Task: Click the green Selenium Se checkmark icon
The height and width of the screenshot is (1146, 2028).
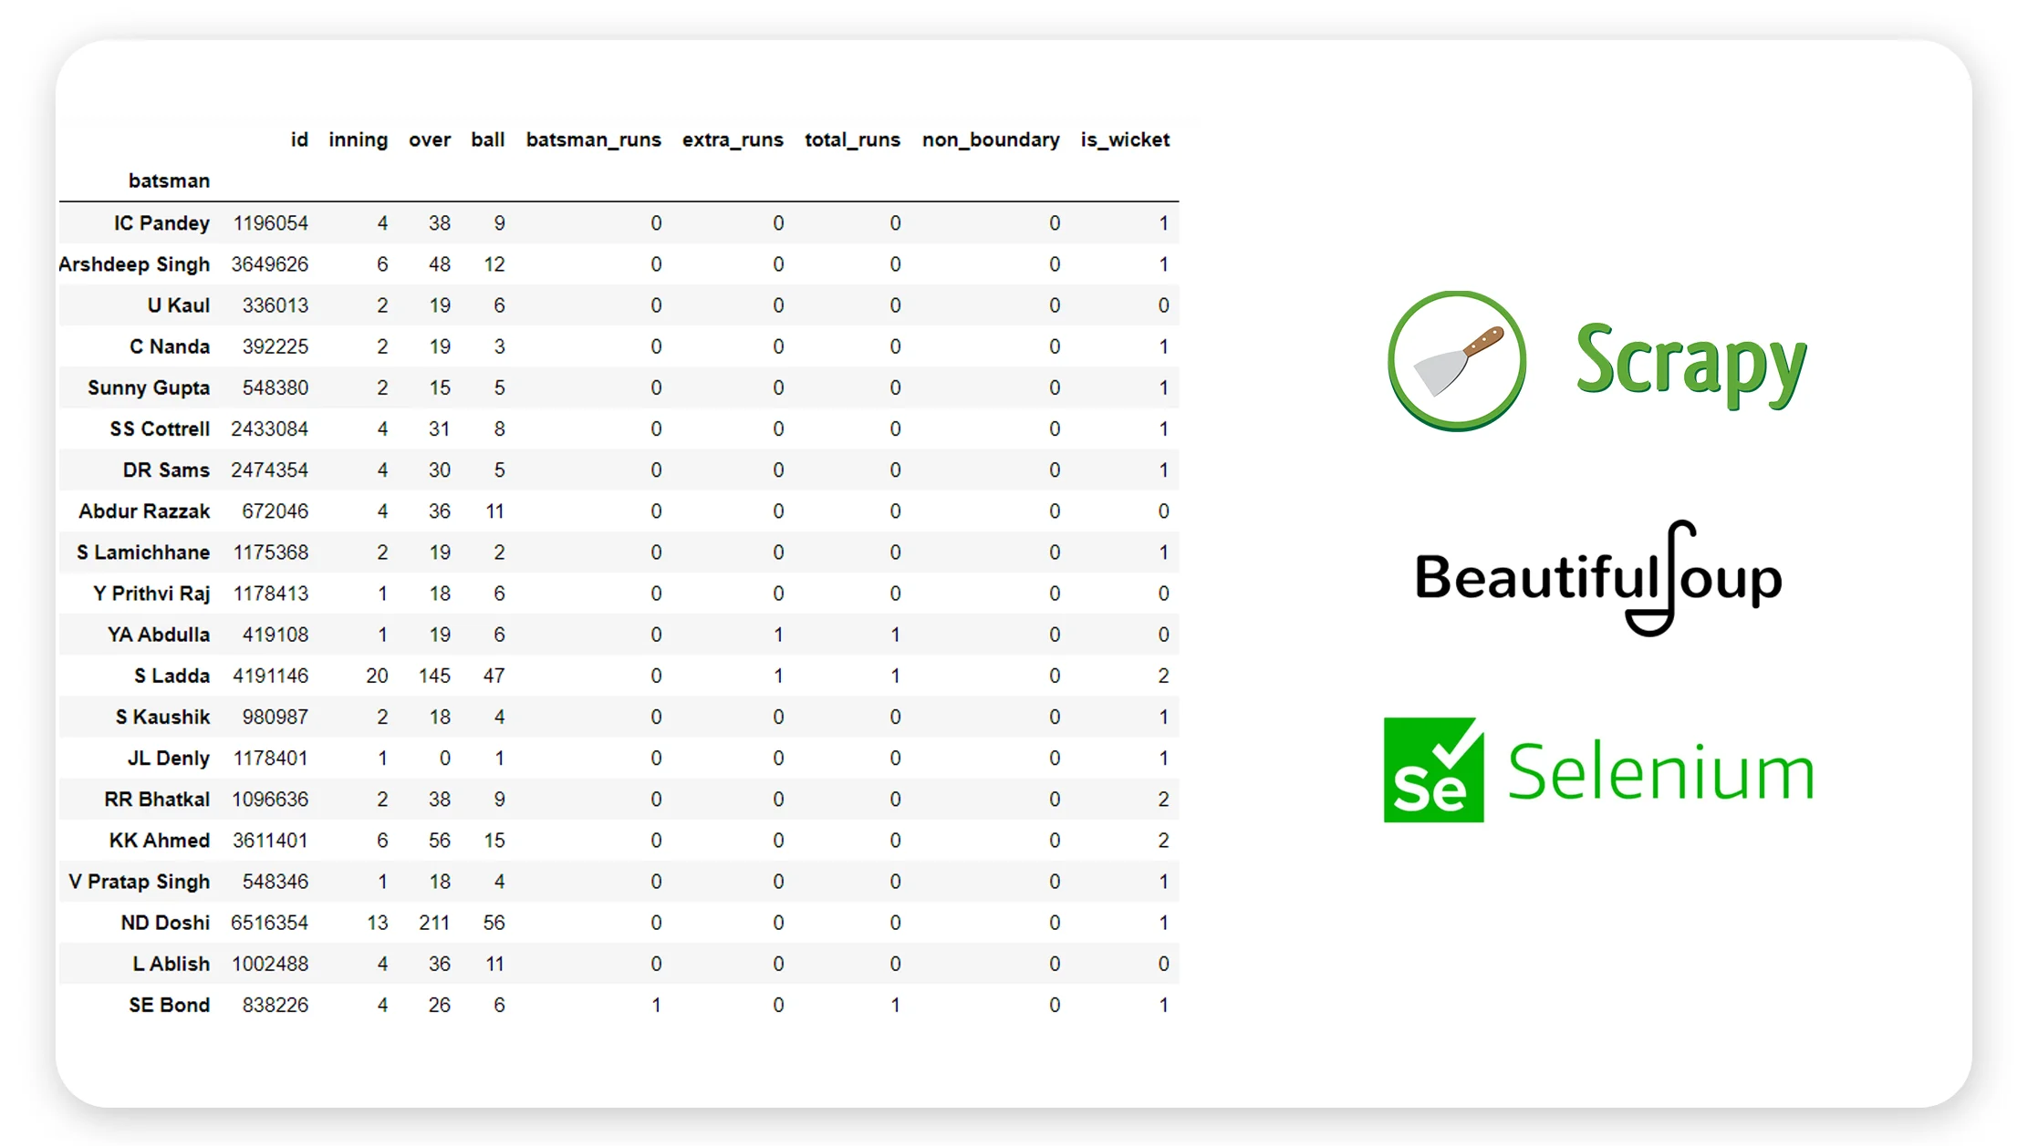Action: point(1433,770)
